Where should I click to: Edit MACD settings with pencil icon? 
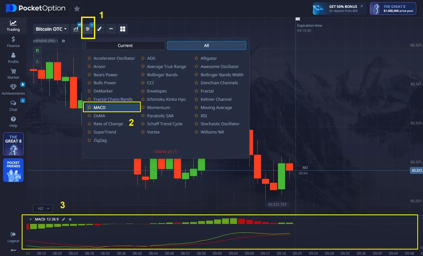[63, 219]
